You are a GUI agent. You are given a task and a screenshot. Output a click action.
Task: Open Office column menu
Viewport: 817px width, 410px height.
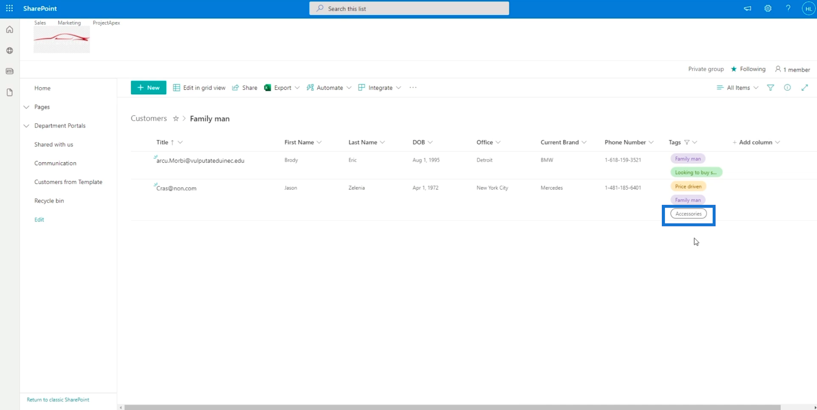[x=498, y=142]
